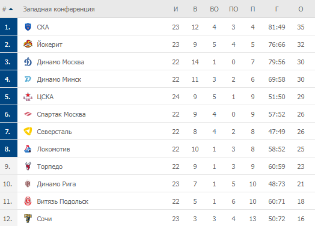Open the Витязь Подольск team link

(63, 201)
